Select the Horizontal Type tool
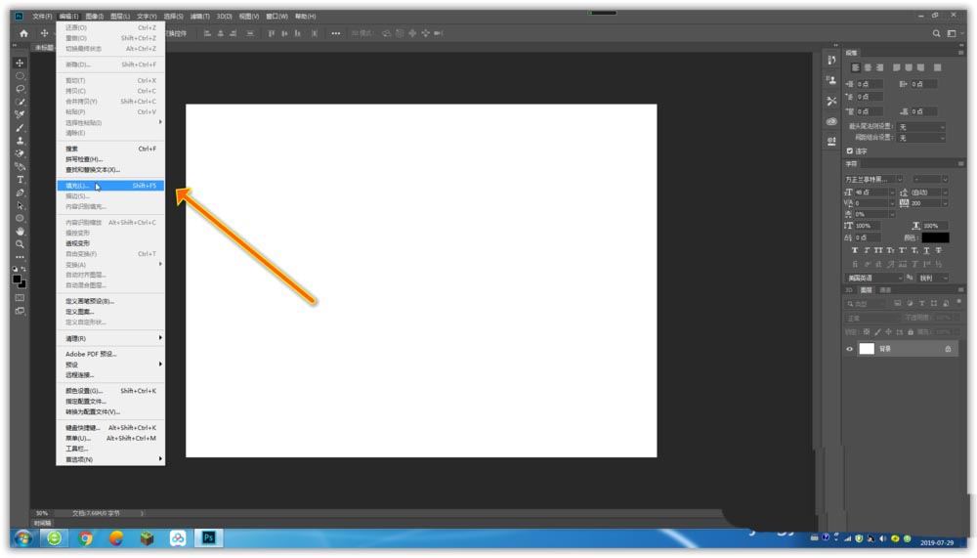The image size is (977, 558). point(20,180)
